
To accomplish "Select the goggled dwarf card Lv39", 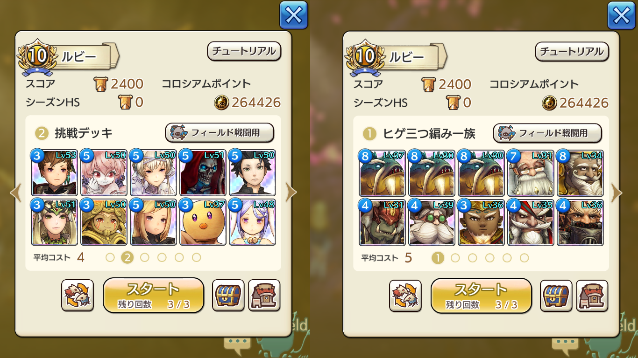I will click(x=432, y=222).
